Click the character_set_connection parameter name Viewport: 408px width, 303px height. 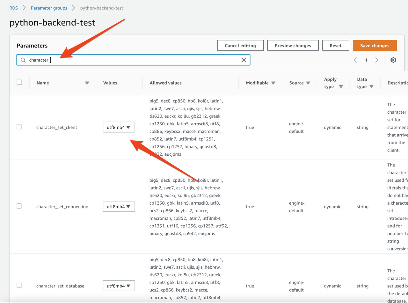click(62, 207)
